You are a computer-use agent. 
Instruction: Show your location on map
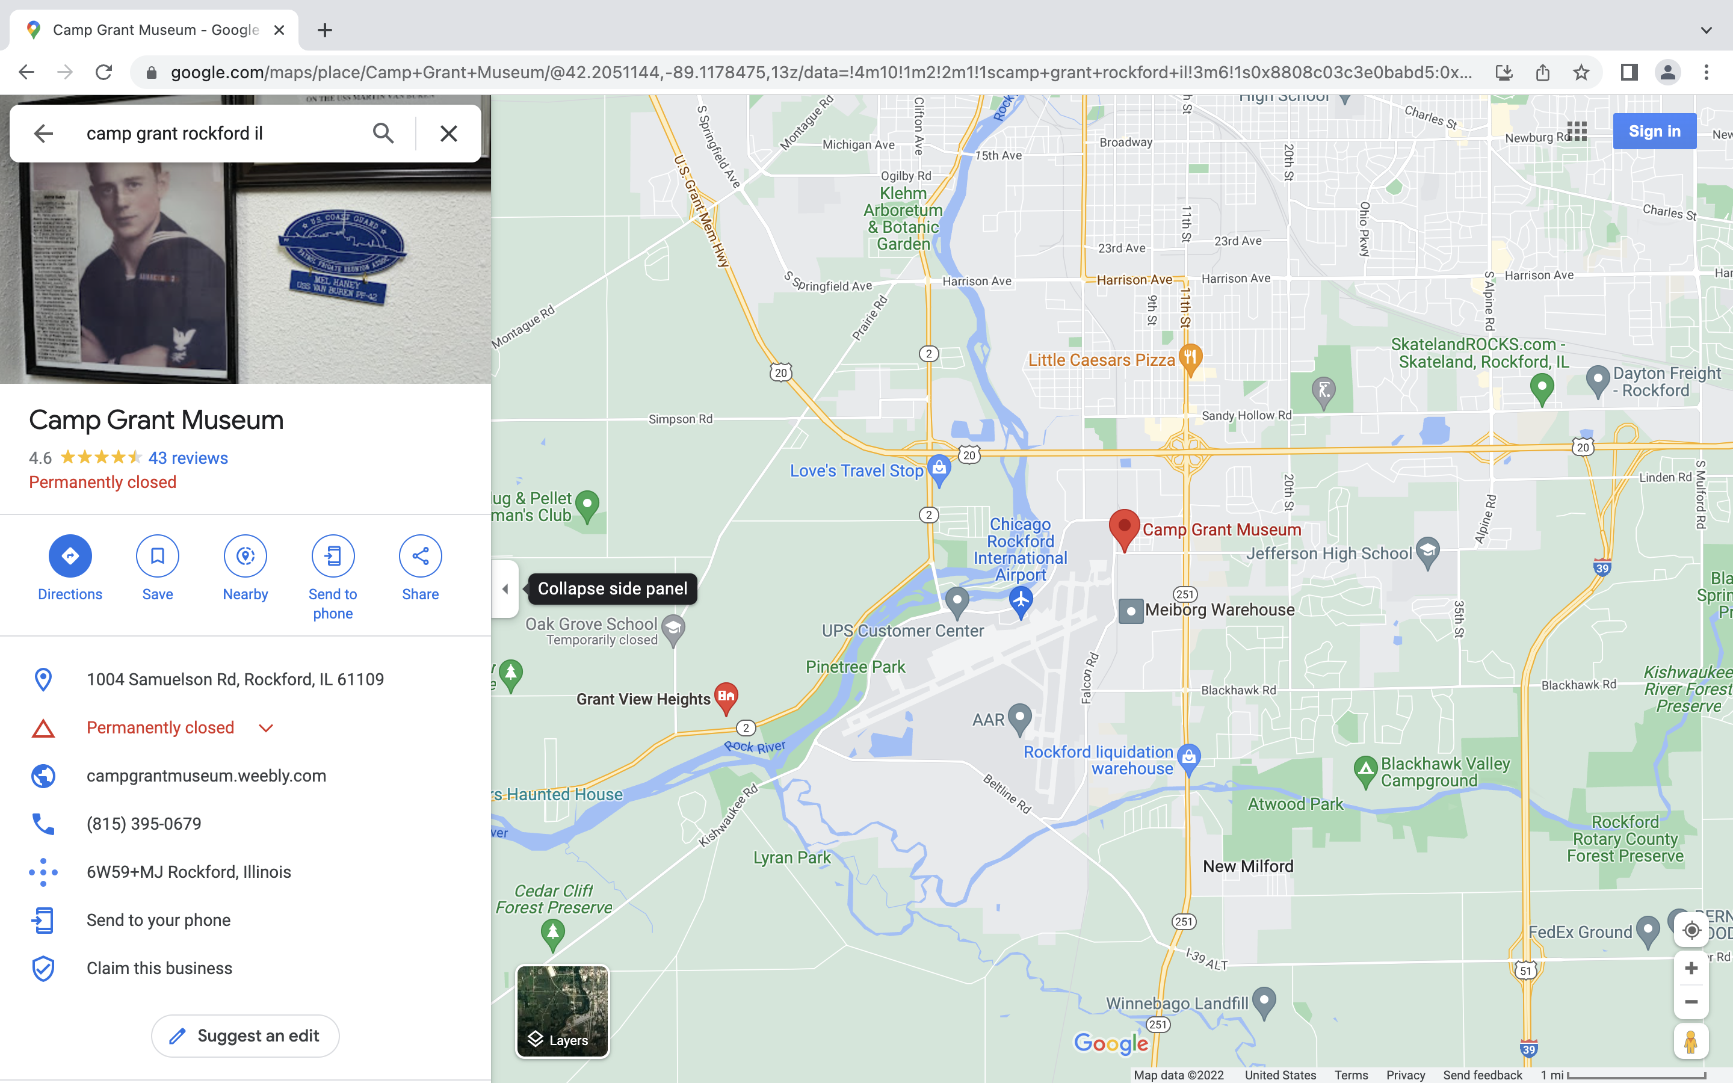1691,930
